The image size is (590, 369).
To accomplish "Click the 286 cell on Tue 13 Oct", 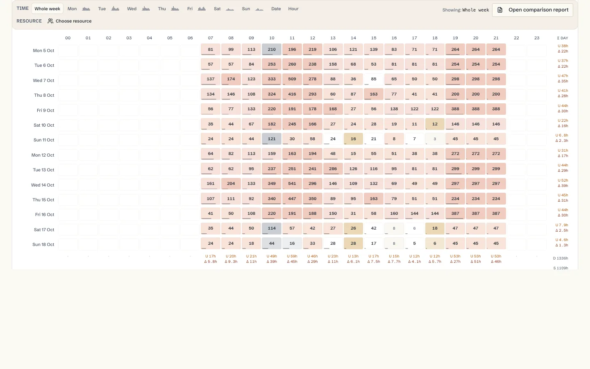I will 333,169.
